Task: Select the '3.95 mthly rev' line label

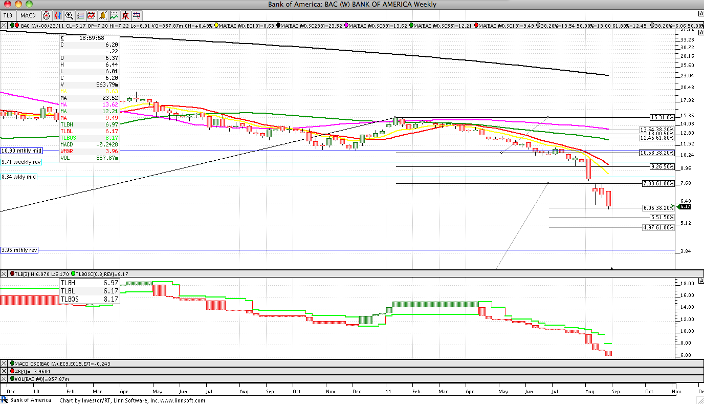Action: [x=19, y=250]
